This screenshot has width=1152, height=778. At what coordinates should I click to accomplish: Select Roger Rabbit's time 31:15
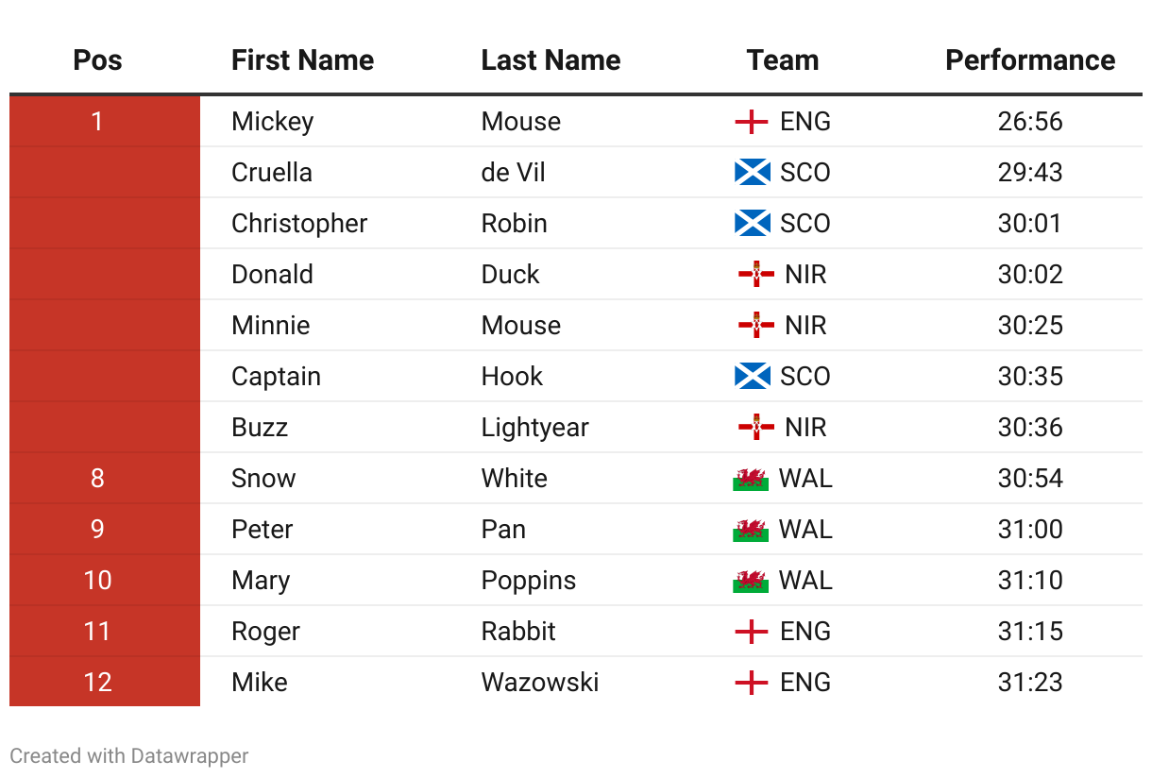[1030, 632]
